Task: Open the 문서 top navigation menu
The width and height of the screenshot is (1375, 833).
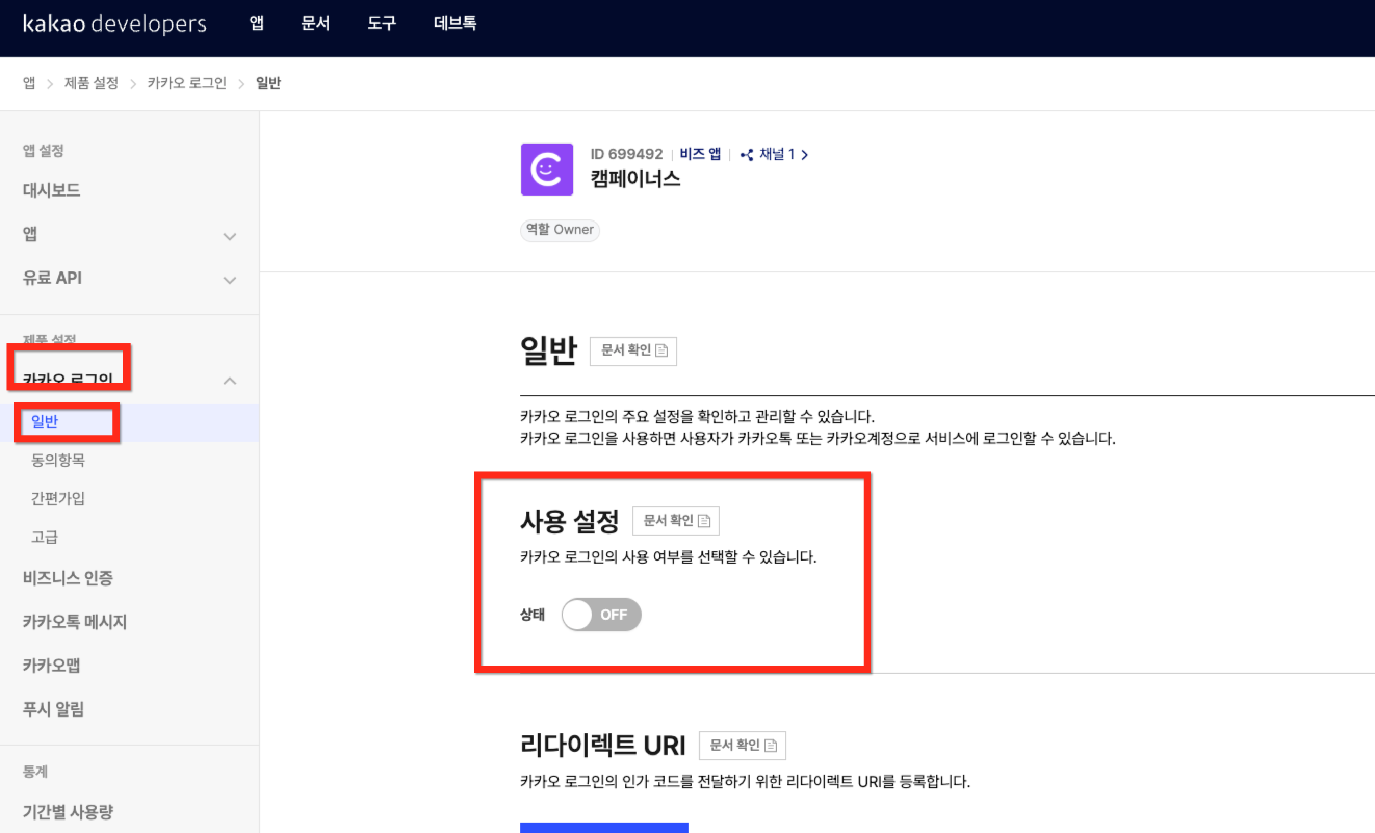Action: point(315,23)
